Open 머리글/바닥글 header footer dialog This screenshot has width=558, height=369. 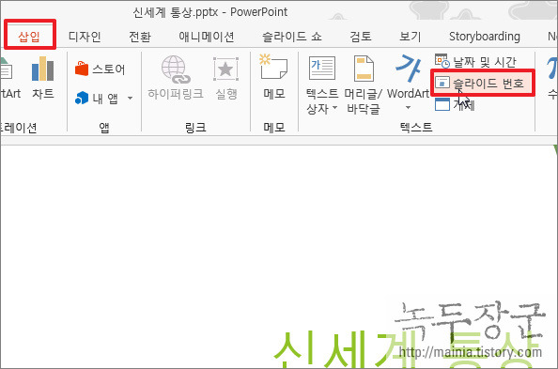pyautogui.click(x=364, y=85)
